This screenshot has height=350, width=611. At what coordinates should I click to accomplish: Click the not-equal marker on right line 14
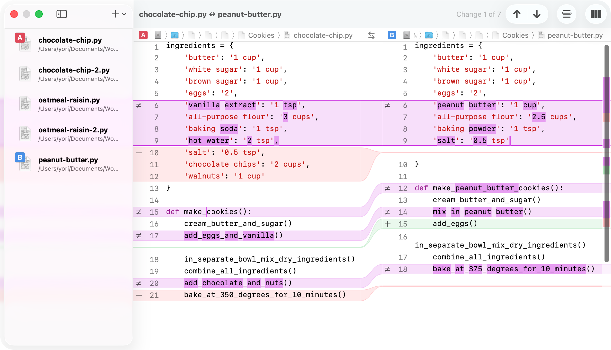coord(388,212)
